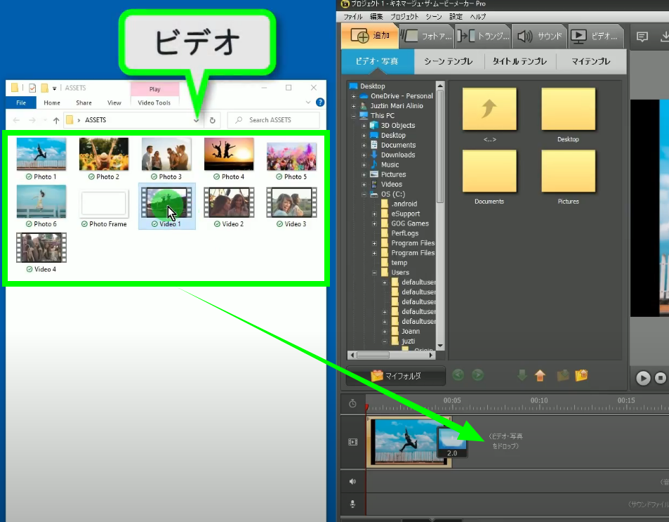
Task: Expand the OneDrive - Personal tree node
Action: [354, 96]
